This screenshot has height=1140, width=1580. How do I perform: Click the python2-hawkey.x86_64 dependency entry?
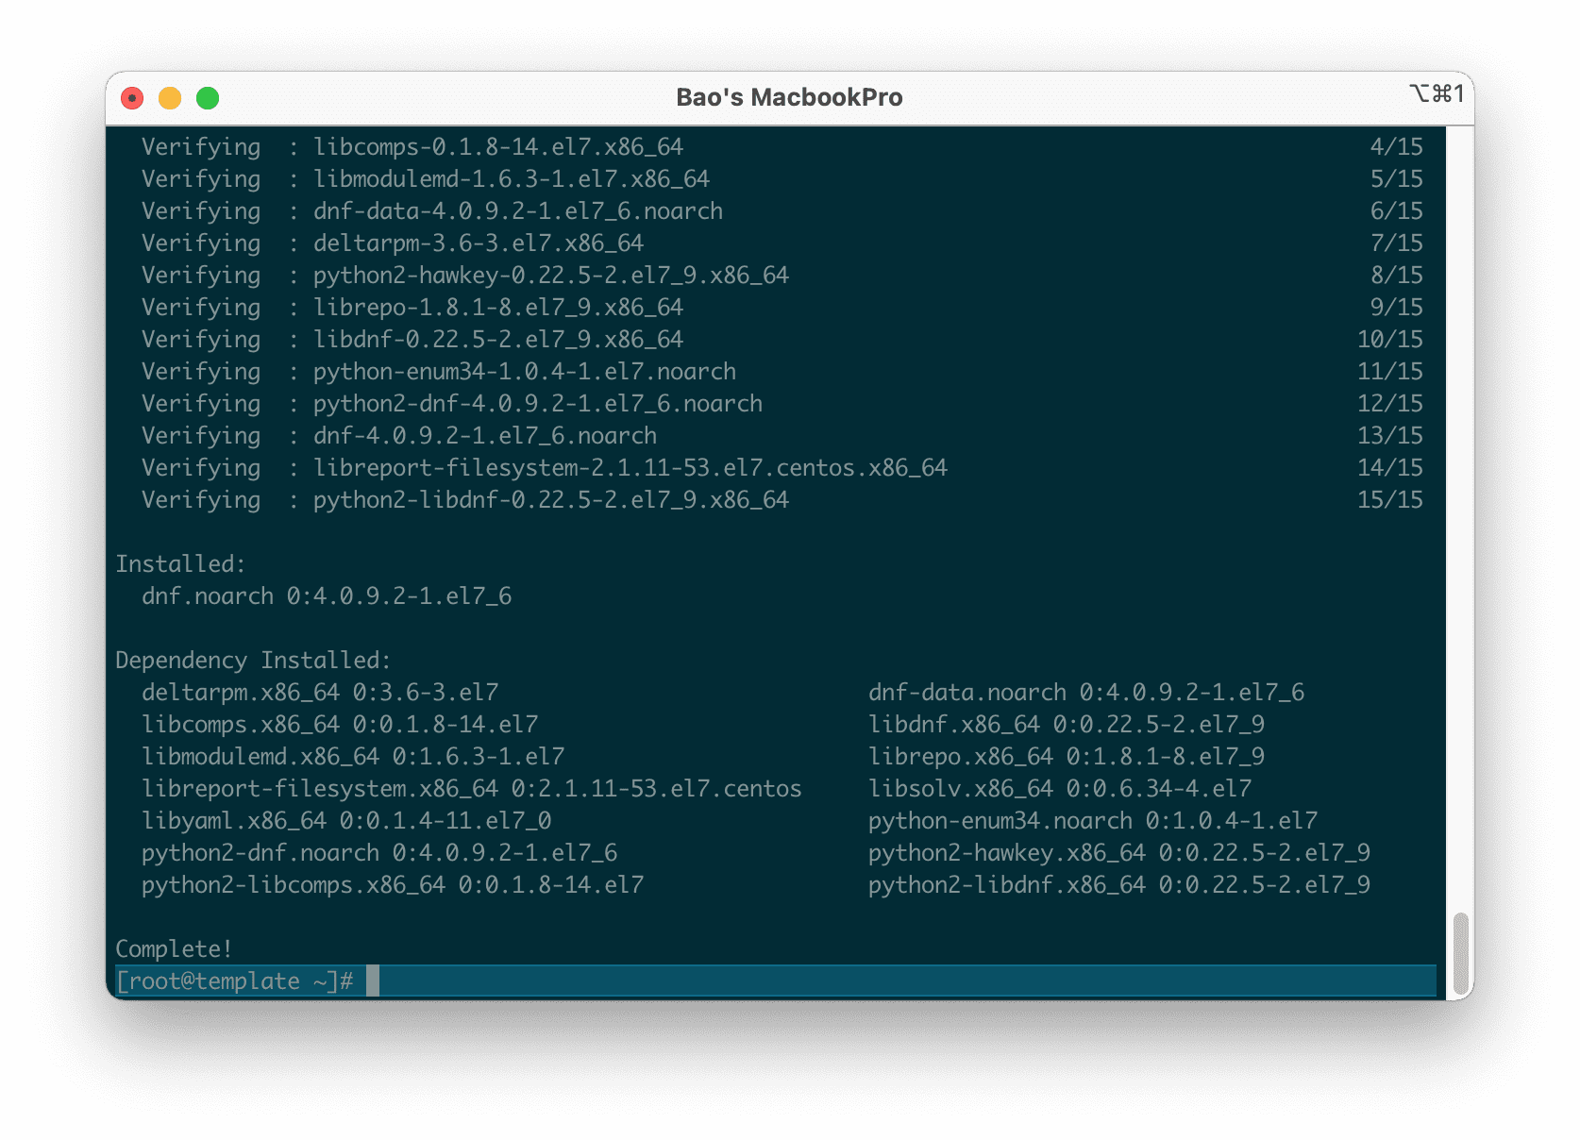[1119, 852]
